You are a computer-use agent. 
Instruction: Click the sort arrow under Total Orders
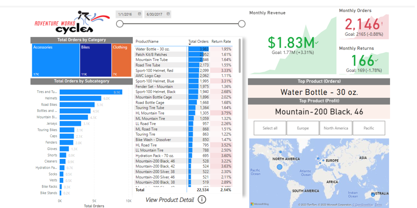(190, 44)
